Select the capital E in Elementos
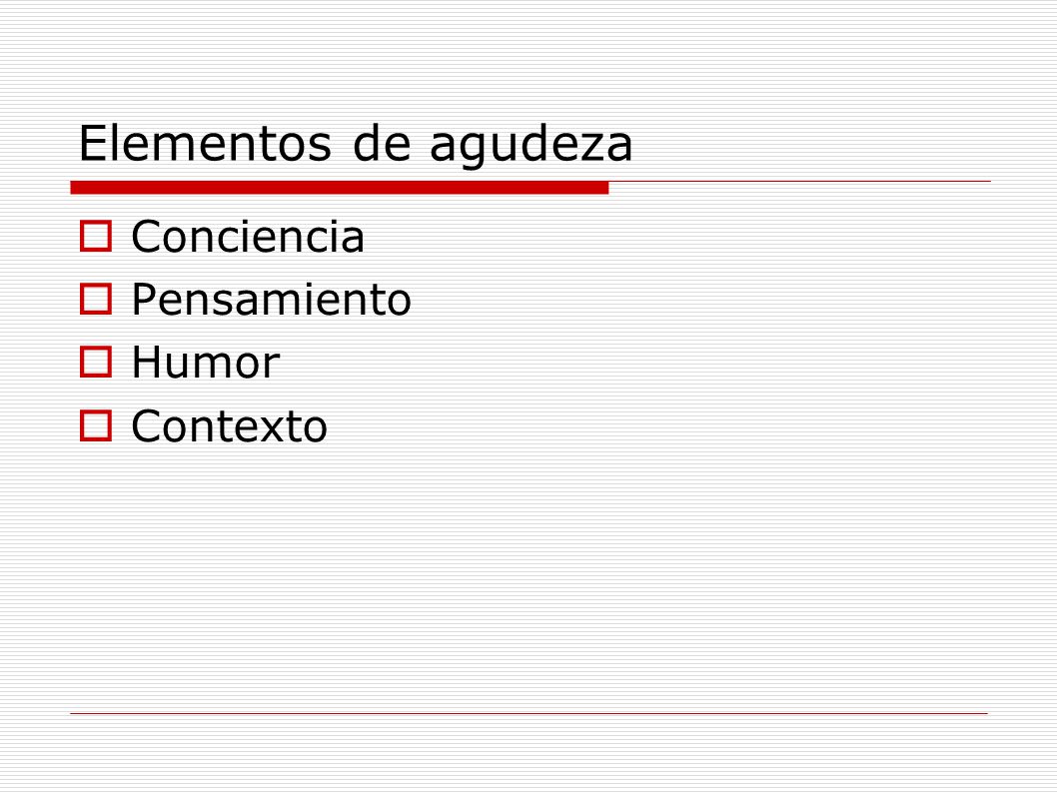This screenshot has height=792, width=1057. pyautogui.click(x=93, y=143)
